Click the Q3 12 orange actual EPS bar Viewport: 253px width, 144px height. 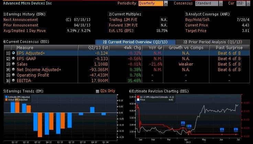tap(40, 125)
